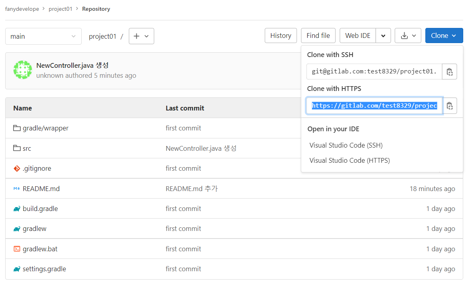
Task: Click the git icon beside .gitignore
Action: click(16, 168)
